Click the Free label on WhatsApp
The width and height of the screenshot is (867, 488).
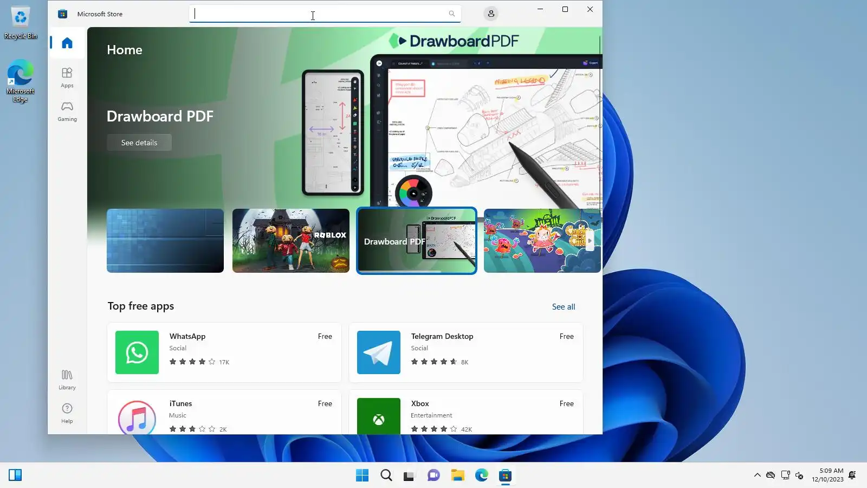tap(325, 336)
